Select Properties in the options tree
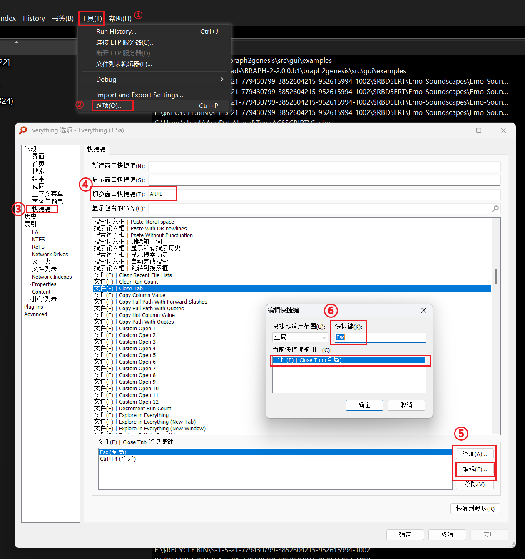 point(44,284)
